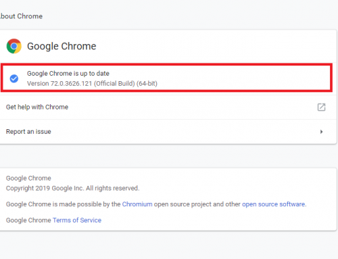Image resolution: width=338 pixels, height=259 pixels.
Task: Open Get help with Chrome
Action: (x=168, y=107)
